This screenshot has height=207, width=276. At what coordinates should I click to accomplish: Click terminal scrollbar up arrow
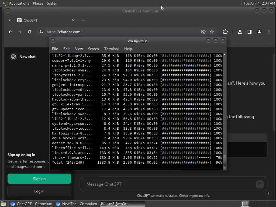point(225,55)
